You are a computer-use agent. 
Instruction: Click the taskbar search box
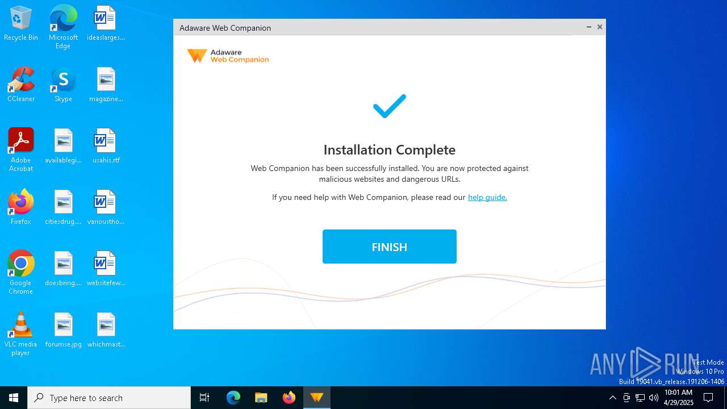click(x=109, y=398)
